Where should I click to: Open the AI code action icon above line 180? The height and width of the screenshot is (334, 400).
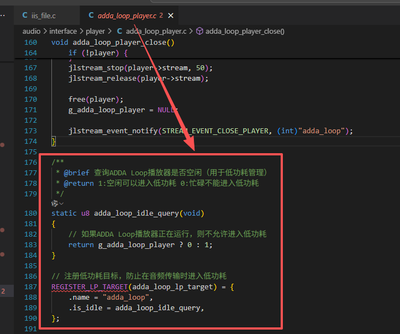pyautogui.click(x=54, y=203)
